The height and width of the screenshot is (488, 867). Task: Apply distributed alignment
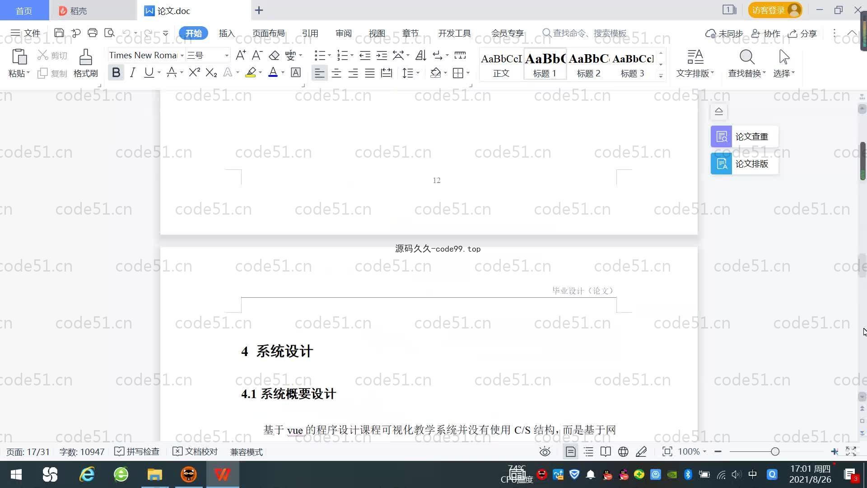(x=387, y=73)
